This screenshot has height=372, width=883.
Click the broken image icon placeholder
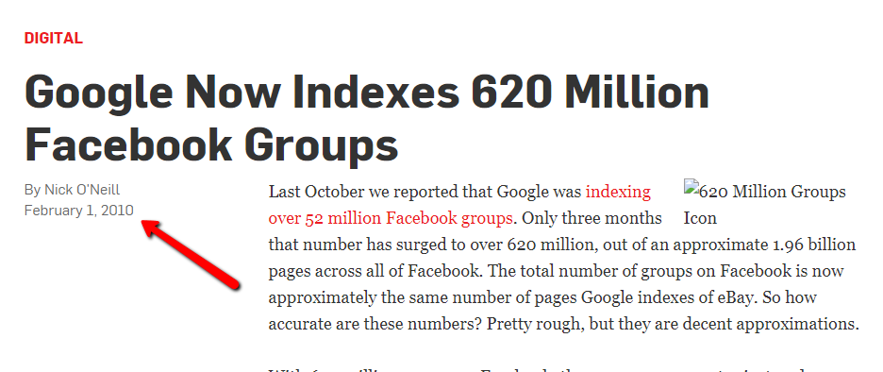pyautogui.click(x=690, y=187)
